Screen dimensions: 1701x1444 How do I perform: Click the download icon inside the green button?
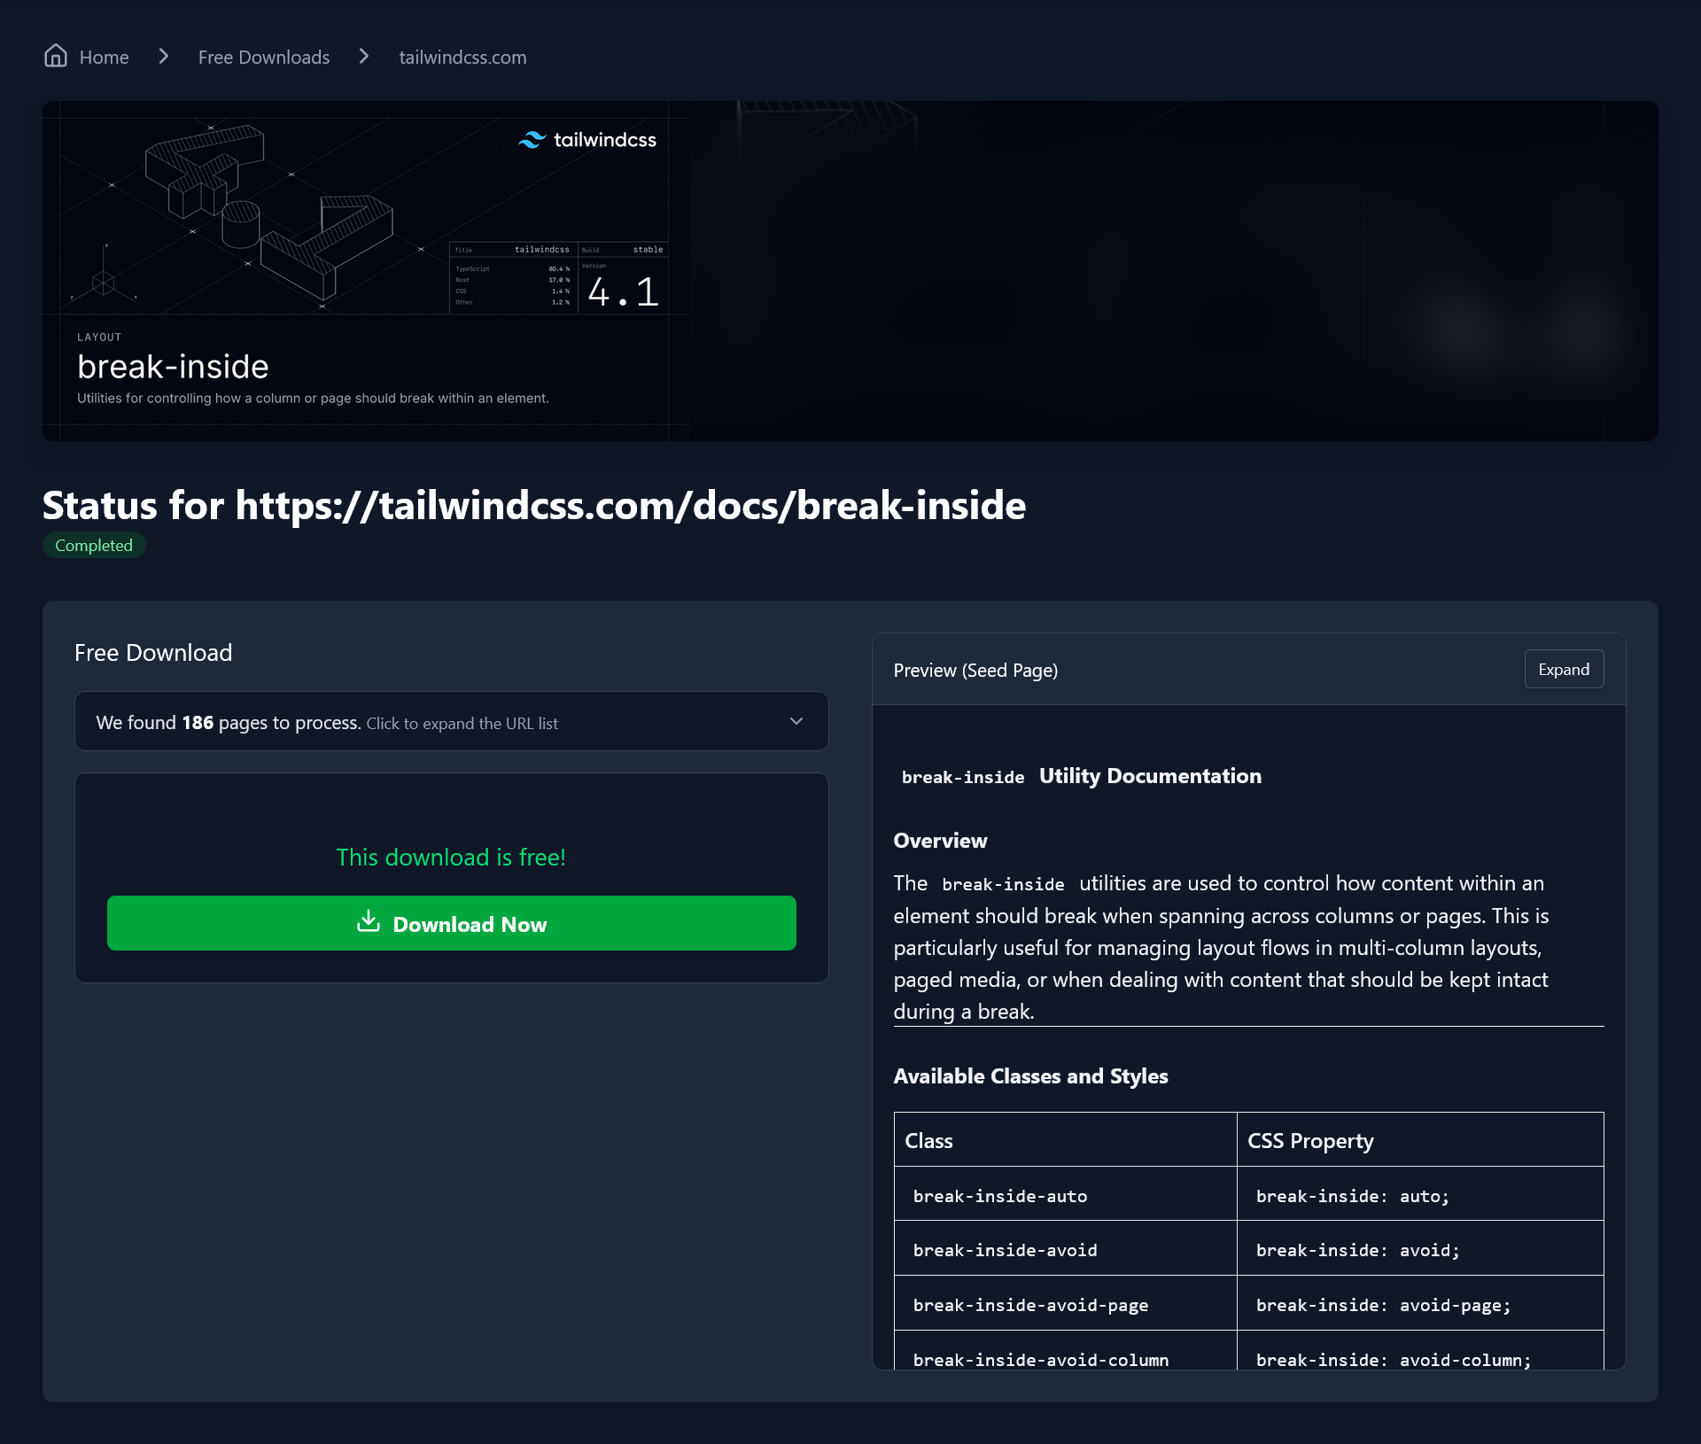tap(369, 922)
